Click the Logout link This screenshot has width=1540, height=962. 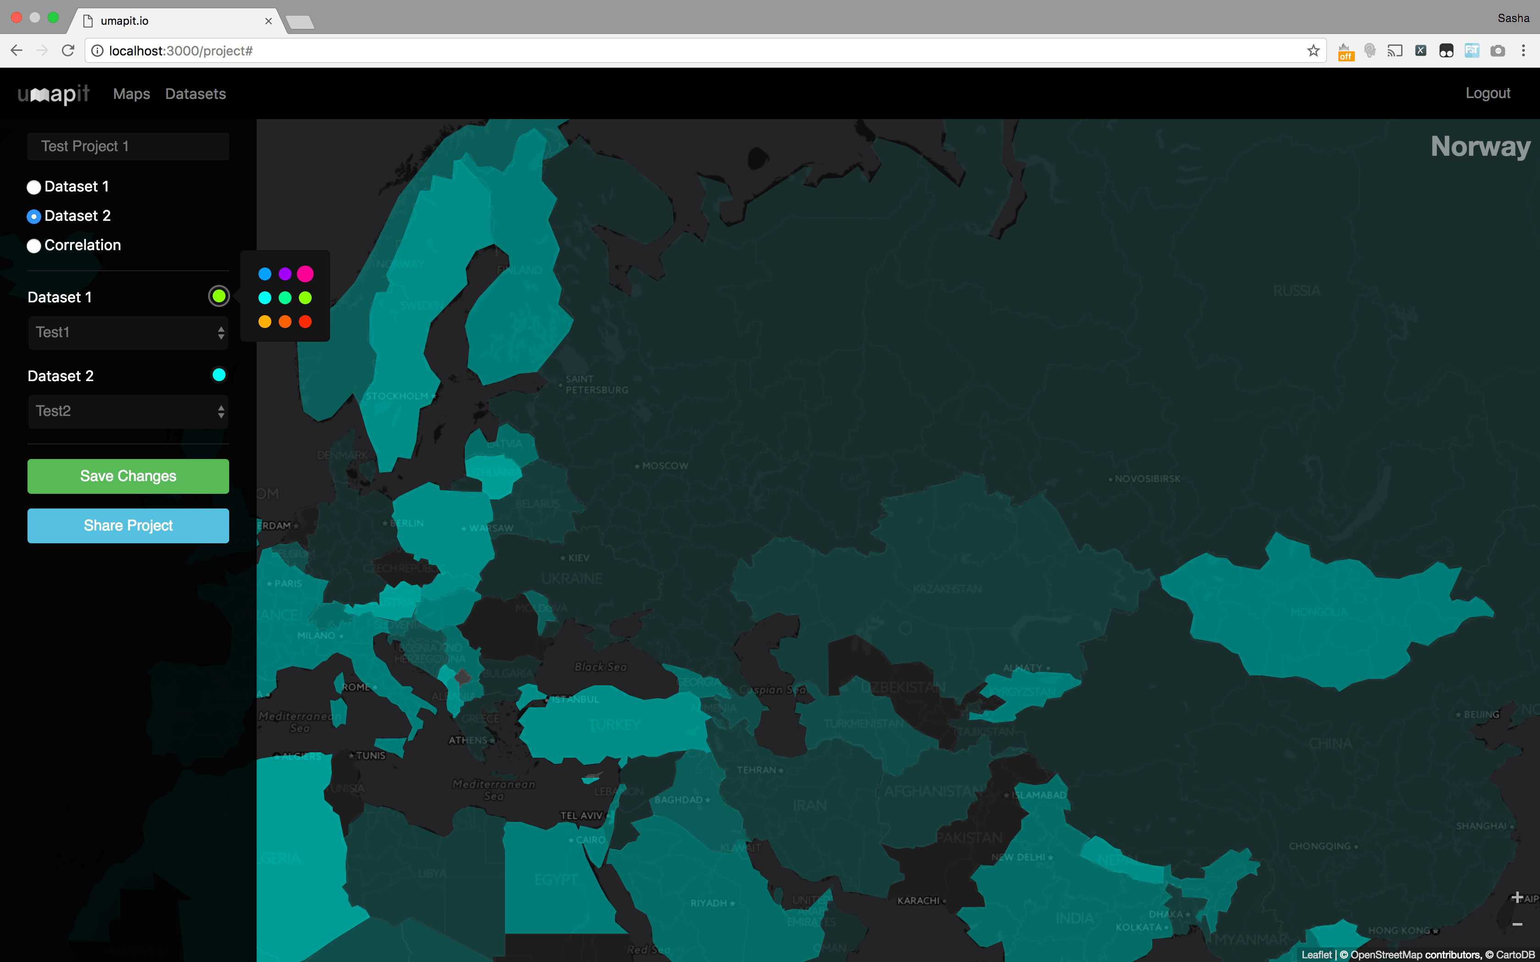pyautogui.click(x=1488, y=93)
